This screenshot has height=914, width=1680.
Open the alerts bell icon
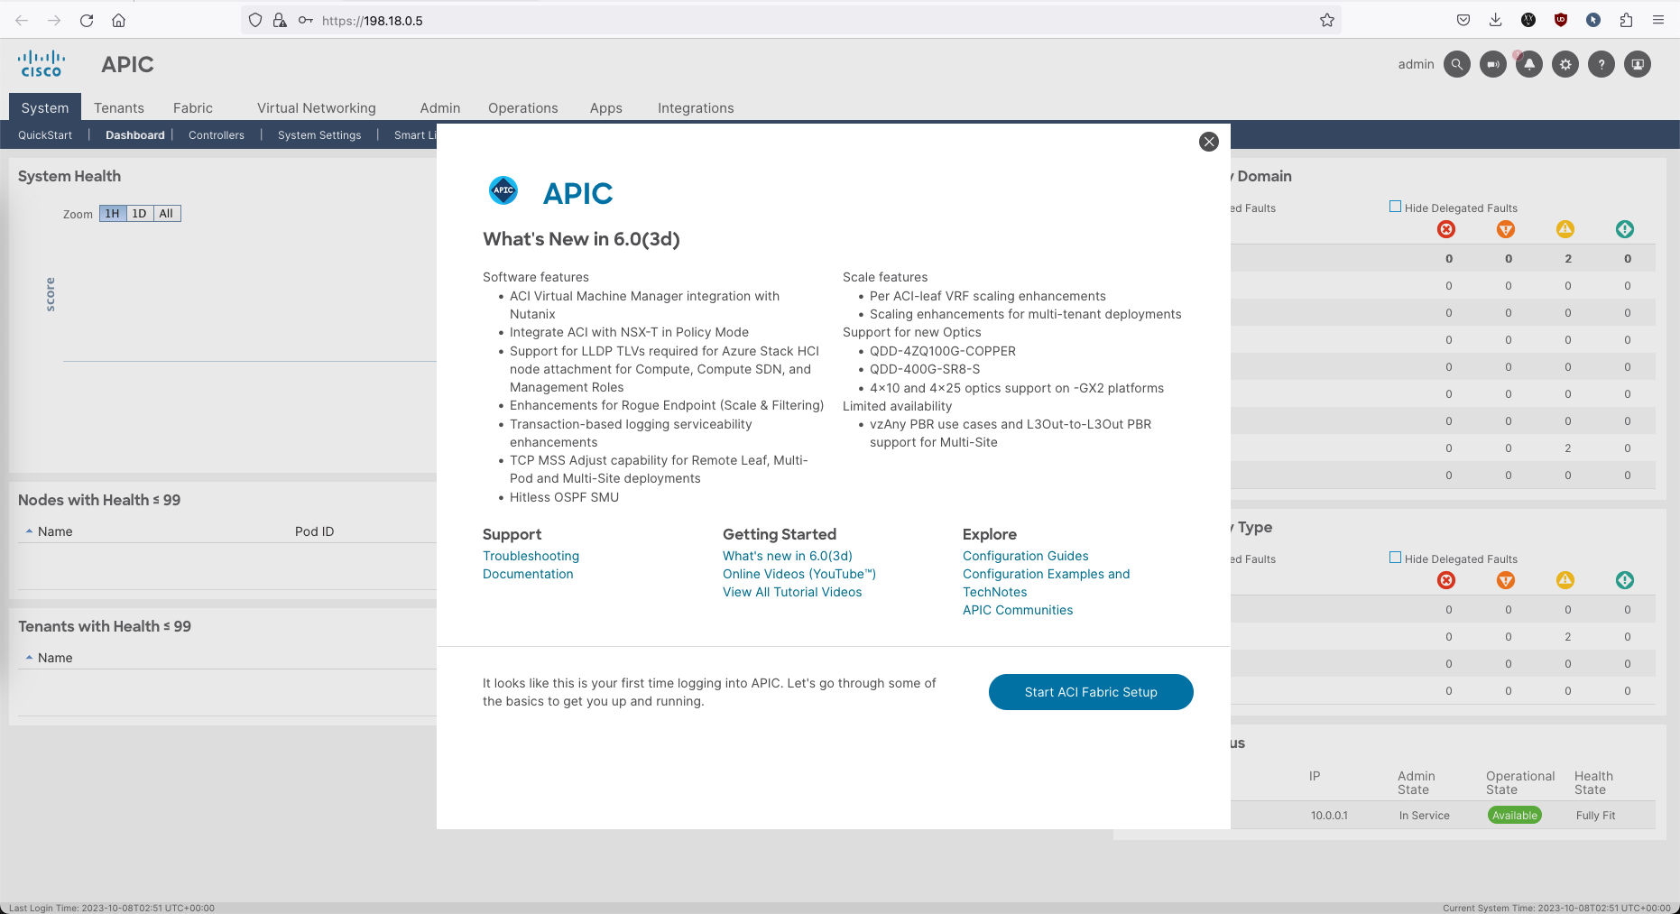(1528, 64)
